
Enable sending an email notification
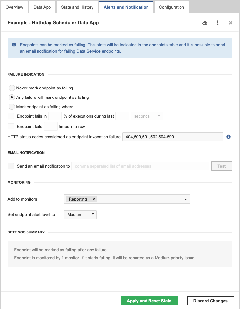point(11,166)
